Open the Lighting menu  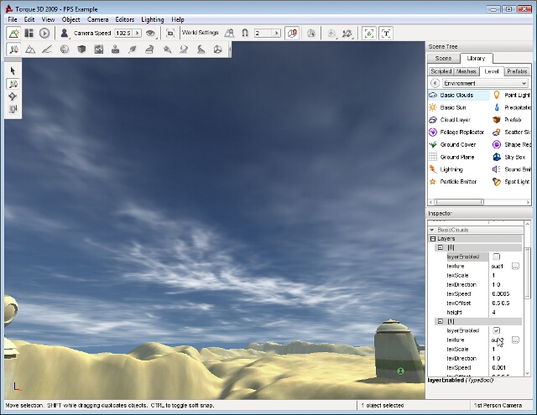pos(153,19)
